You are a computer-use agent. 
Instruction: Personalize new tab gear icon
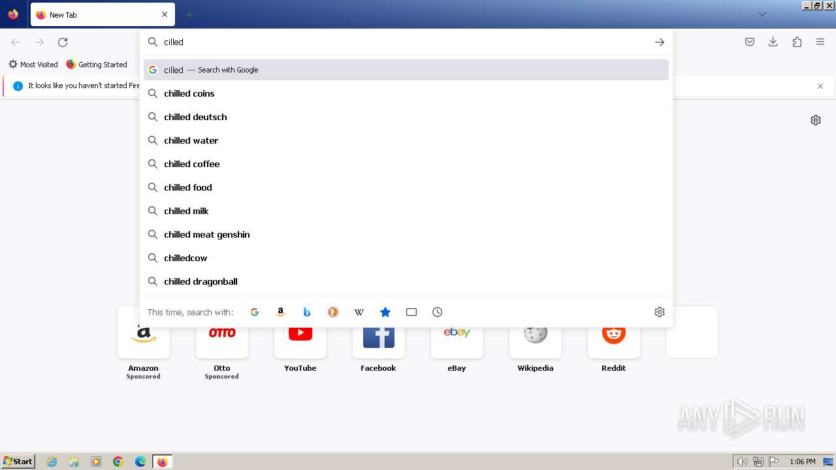[816, 120]
